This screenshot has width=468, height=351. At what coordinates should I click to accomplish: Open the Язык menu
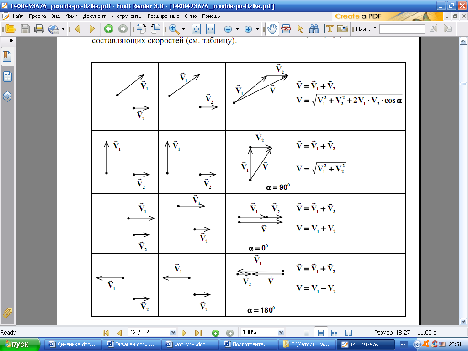tap(71, 16)
